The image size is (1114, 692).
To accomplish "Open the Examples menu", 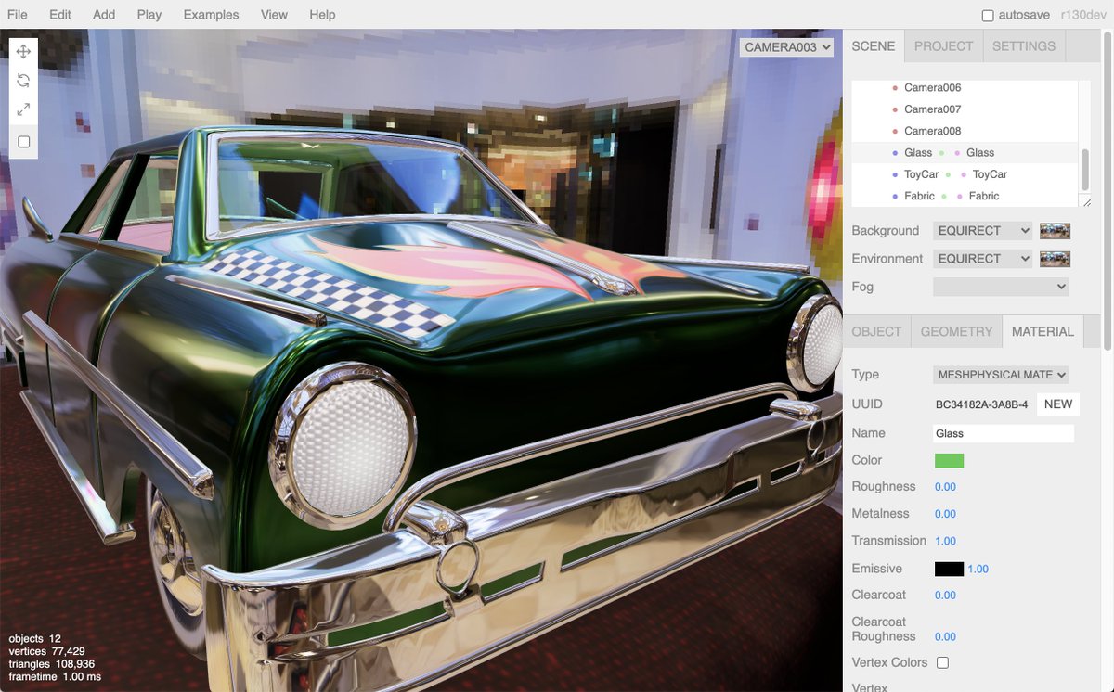I will [x=211, y=15].
